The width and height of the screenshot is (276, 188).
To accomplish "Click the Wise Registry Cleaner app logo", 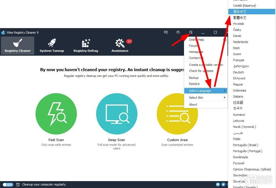I will [x=3, y=33].
